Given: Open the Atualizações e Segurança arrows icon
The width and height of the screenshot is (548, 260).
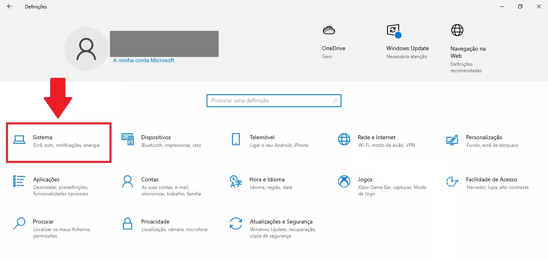Looking at the screenshot, I should (236, 223).
